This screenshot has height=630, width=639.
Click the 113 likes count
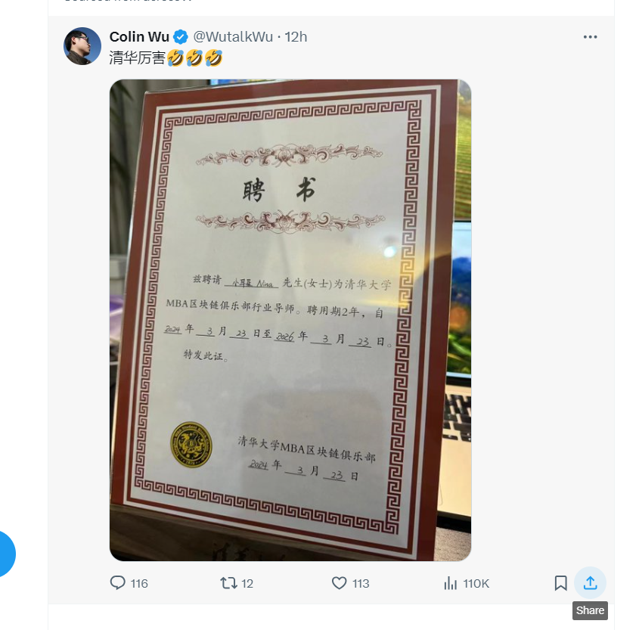click(361, 584)
